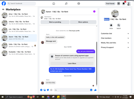Click the volume icon in system tray

[x=118, y=97]
